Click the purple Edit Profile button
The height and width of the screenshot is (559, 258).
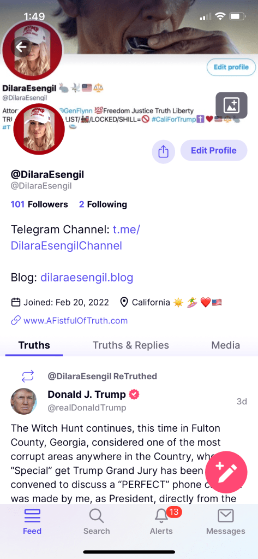point(214,150)
